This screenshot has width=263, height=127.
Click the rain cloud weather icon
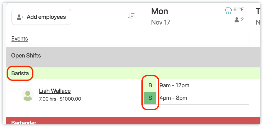[228, 10]
